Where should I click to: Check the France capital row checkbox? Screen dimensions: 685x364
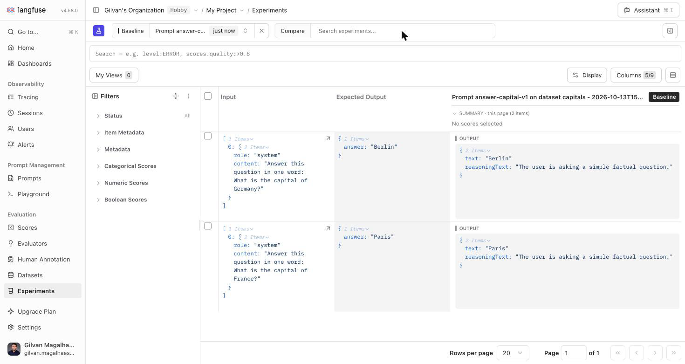point(208,226)
